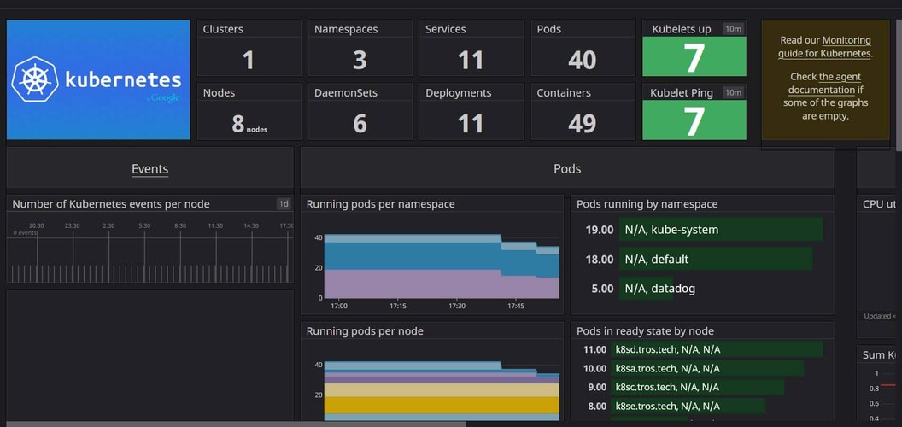The image size is (902, 427).
Task: Open the agent documentation link
Action: click(x=823, y=84)
